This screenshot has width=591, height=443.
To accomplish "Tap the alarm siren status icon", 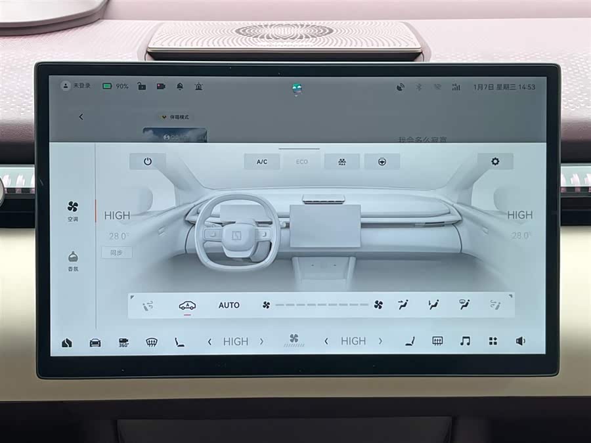I will click(198, 87).
